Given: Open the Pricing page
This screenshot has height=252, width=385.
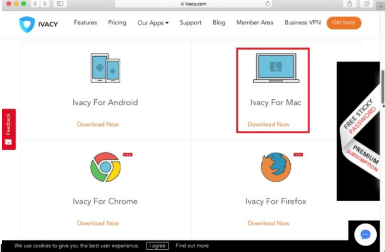Looking at the screenshot, I should coord(117,22).
